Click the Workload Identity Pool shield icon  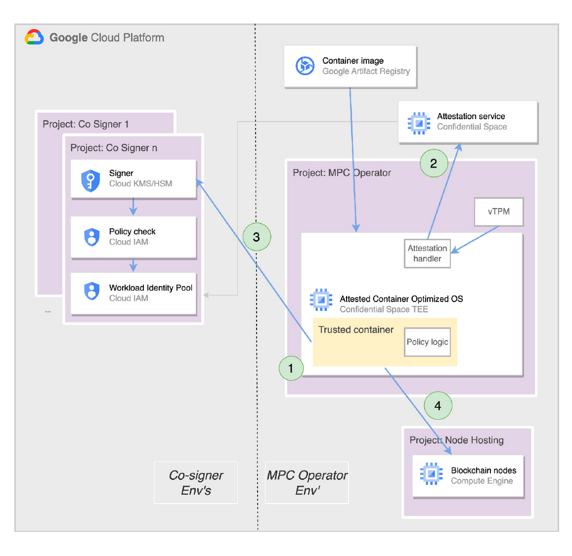(x=92, y=291)
